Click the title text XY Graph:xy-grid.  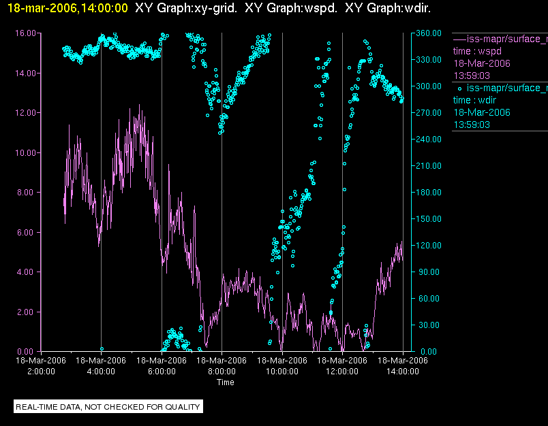(186, 8)
